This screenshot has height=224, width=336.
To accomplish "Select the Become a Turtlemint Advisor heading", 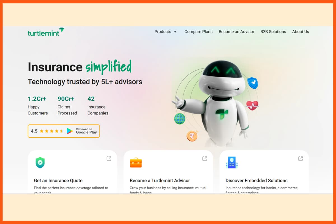I will pos(160,181).
